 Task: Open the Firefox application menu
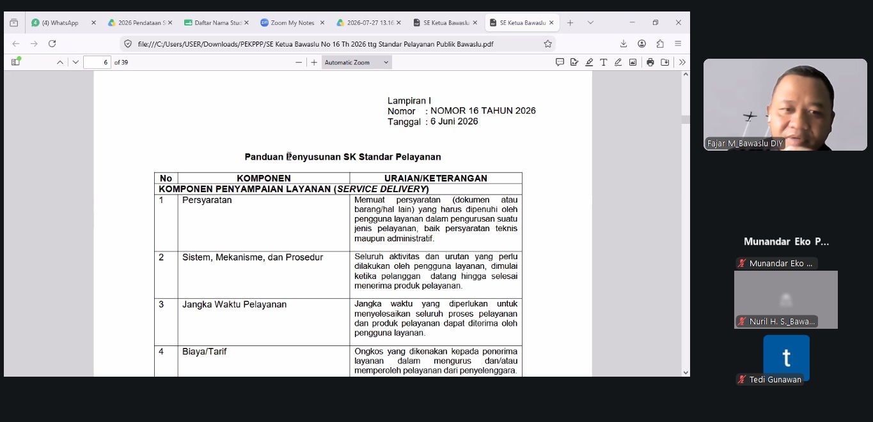[x=678, y=43]
